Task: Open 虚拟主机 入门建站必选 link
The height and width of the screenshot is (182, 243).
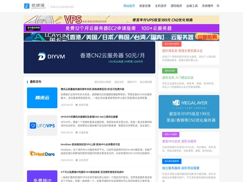Action: [x=178, y=78]
